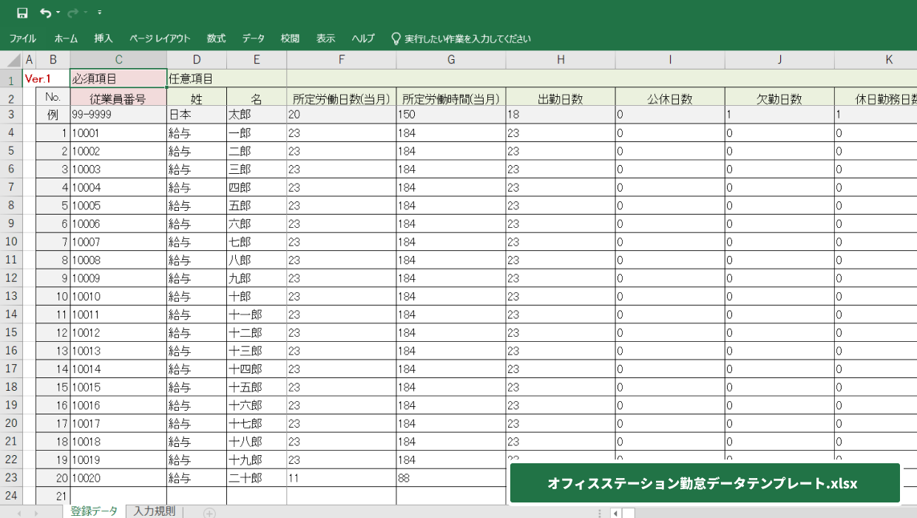Click the 例 cell in row 3

pyautogui.click(x=53, y=115)
